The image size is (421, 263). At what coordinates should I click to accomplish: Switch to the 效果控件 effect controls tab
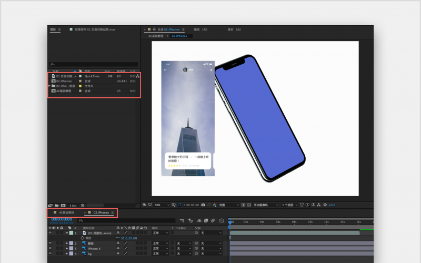[95, 29]
